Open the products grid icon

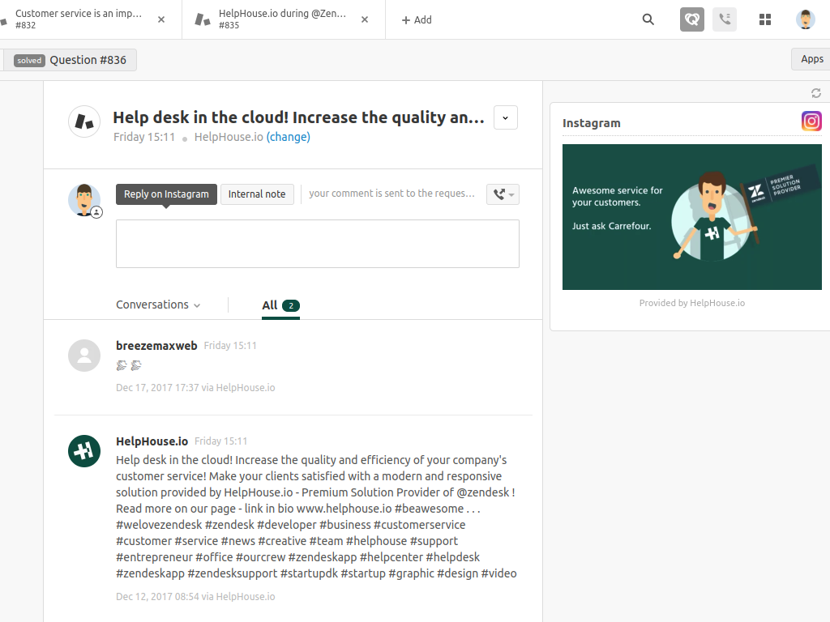point(764,19)
